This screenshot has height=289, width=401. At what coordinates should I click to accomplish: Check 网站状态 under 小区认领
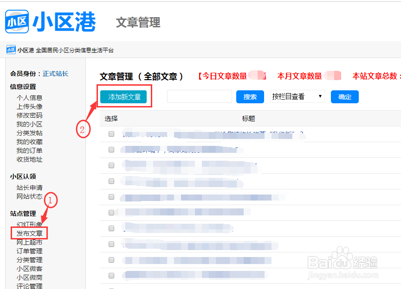pyautogui.click(x=29, y=195)
